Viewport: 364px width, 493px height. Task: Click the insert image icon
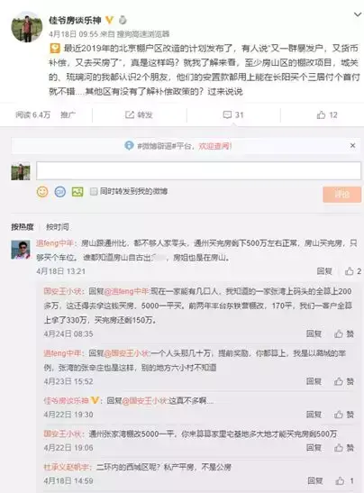point(77,191)
